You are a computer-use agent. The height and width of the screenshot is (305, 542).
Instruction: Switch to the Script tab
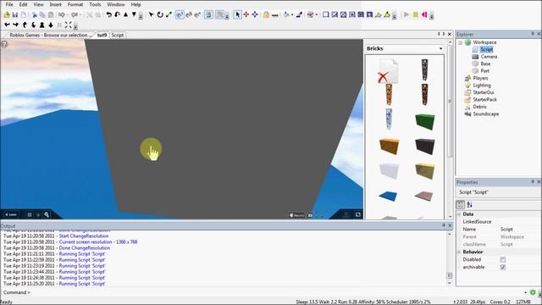[x=118, y=36]
